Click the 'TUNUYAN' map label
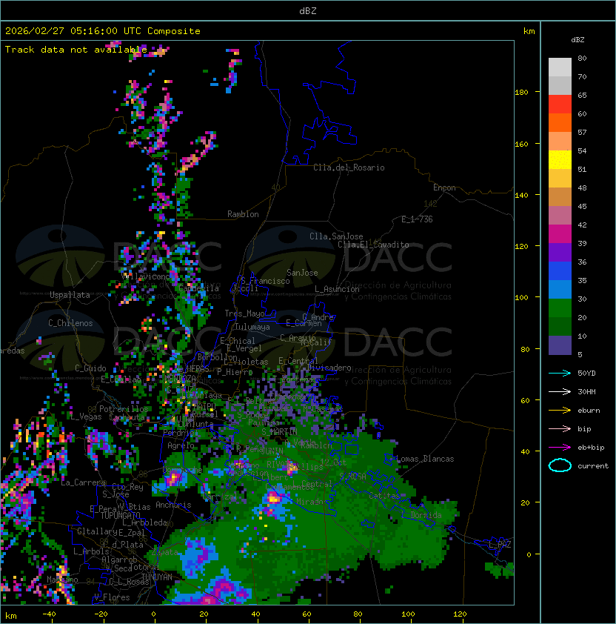The height and width of the screenshot is (624, 616). pos(157,577)
